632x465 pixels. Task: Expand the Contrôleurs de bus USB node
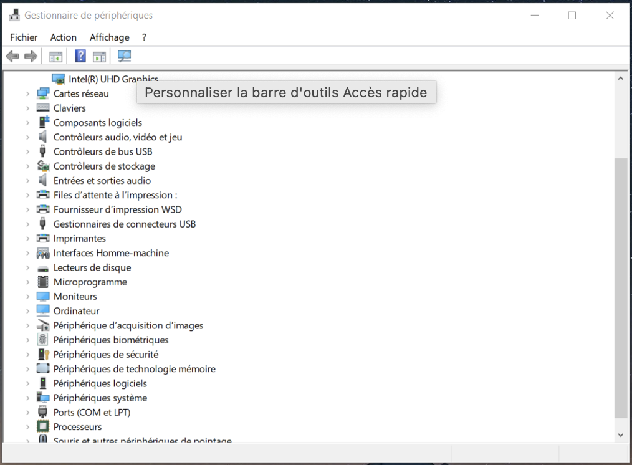coord(27,151)
